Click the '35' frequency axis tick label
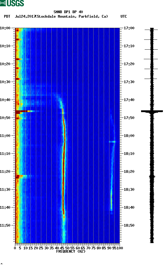Image resolution: width=165 pixels, height=267 pixels. 52,248
